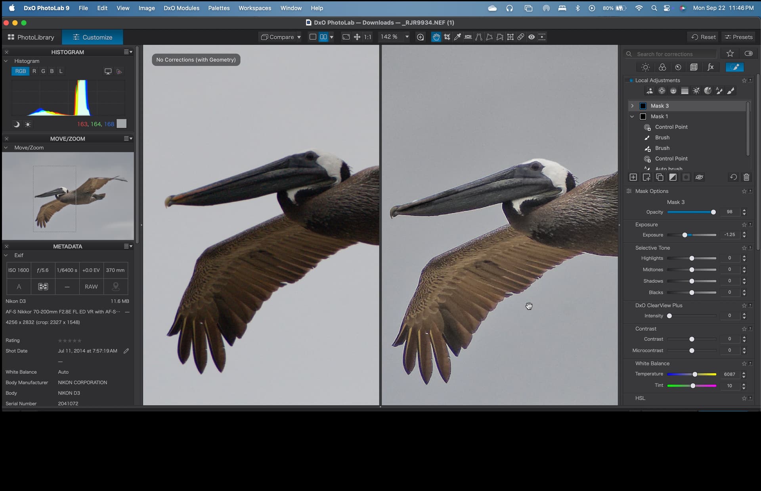Select the Crop tool in toolbar
The image size is (761, 491).
click(447, 37)
